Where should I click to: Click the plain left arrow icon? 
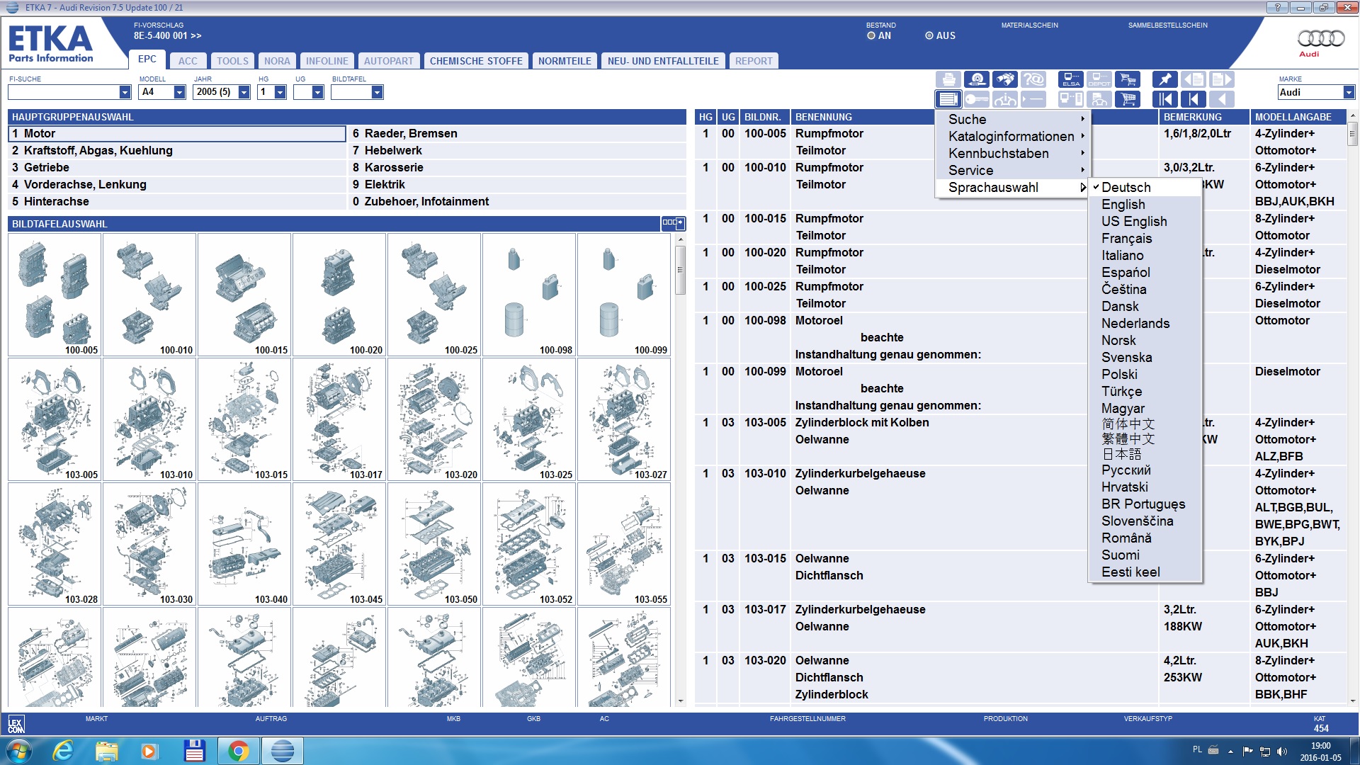1222,99
